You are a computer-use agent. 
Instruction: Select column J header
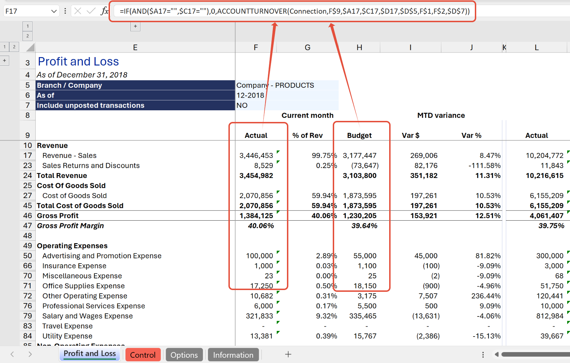(x=472, y=48)
